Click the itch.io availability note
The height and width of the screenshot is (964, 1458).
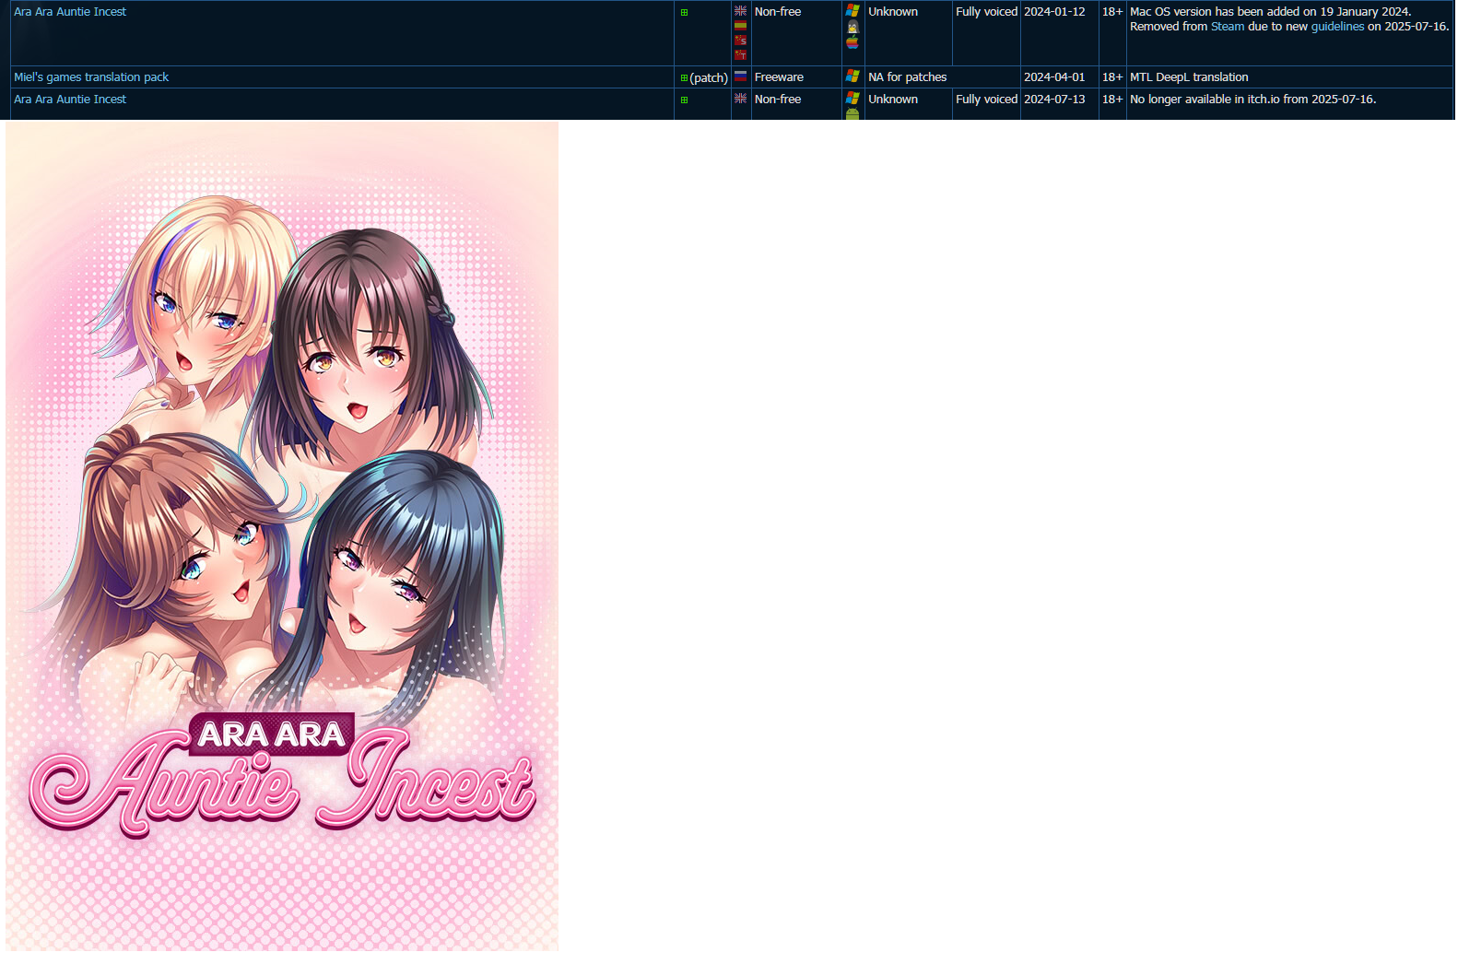(x=1253, y=100)
